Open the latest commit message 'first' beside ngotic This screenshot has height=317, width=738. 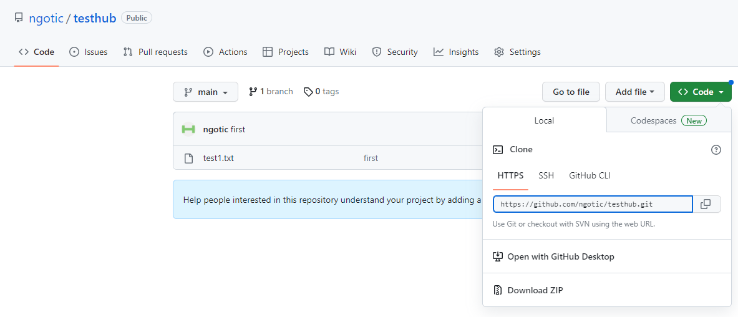[x=238, y=129]
